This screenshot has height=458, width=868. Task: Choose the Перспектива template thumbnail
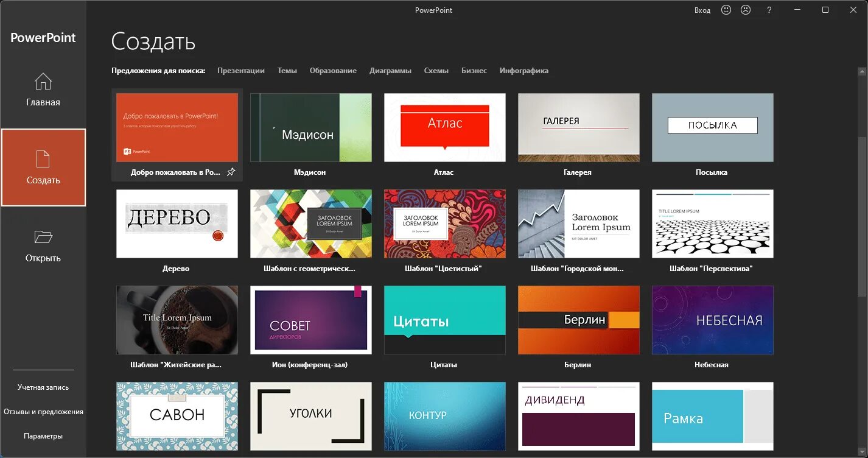coord(713,224)
